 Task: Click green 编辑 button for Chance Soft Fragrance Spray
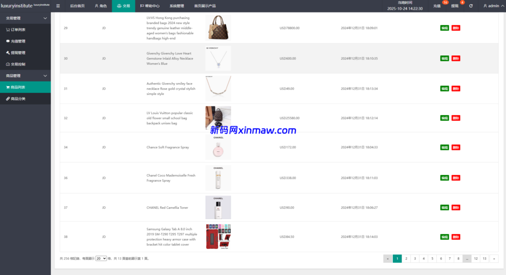[x=444, y=147]
